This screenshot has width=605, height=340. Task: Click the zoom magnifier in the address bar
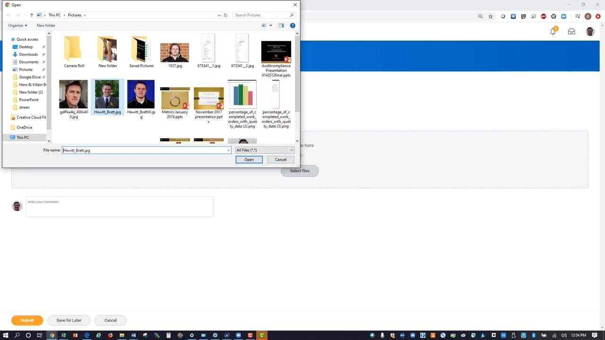click(x=480, y=17)
